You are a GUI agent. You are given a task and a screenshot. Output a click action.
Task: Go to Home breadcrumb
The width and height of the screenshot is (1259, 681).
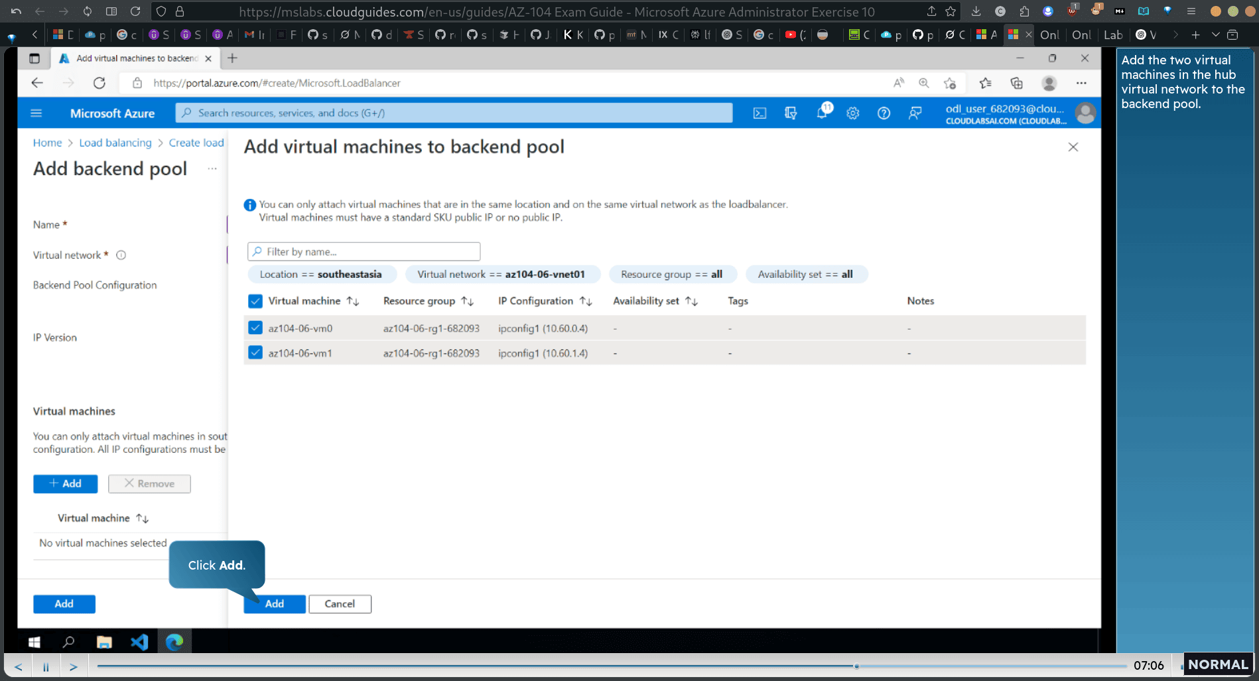(47, 143)
